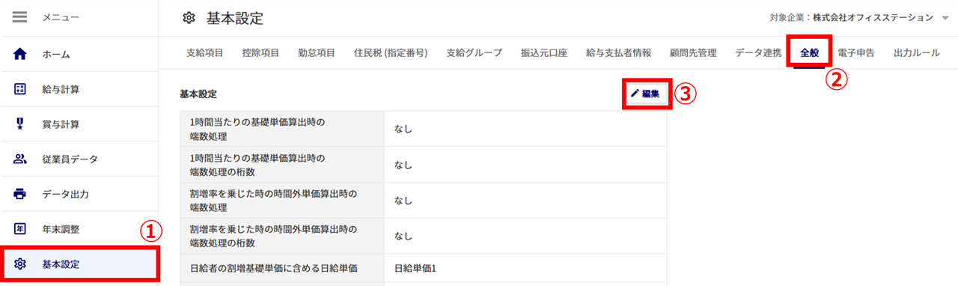The width and height of the screenshot is (958, 286).
Task: Switch to the 控除項目 tab
Action: (260, 52)
